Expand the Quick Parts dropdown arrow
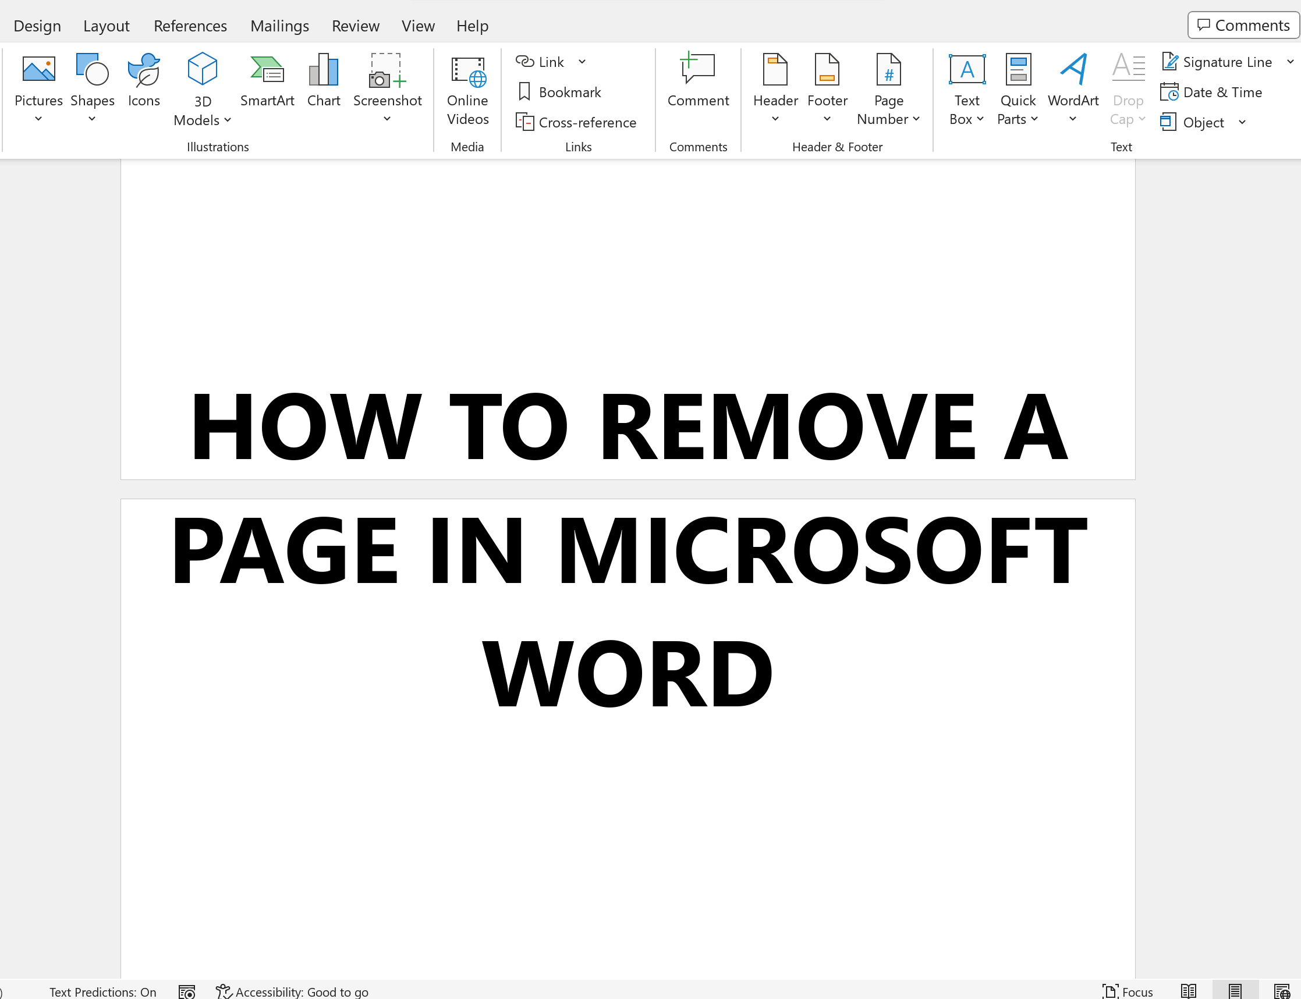The height and width of the screenshot is (999, 1301). click(1034, 119)
